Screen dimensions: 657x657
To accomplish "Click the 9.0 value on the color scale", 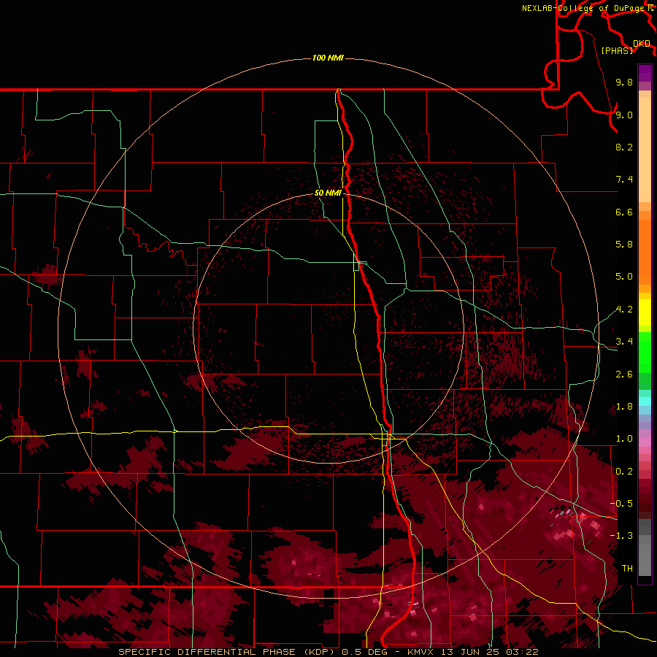I will 624,115.
